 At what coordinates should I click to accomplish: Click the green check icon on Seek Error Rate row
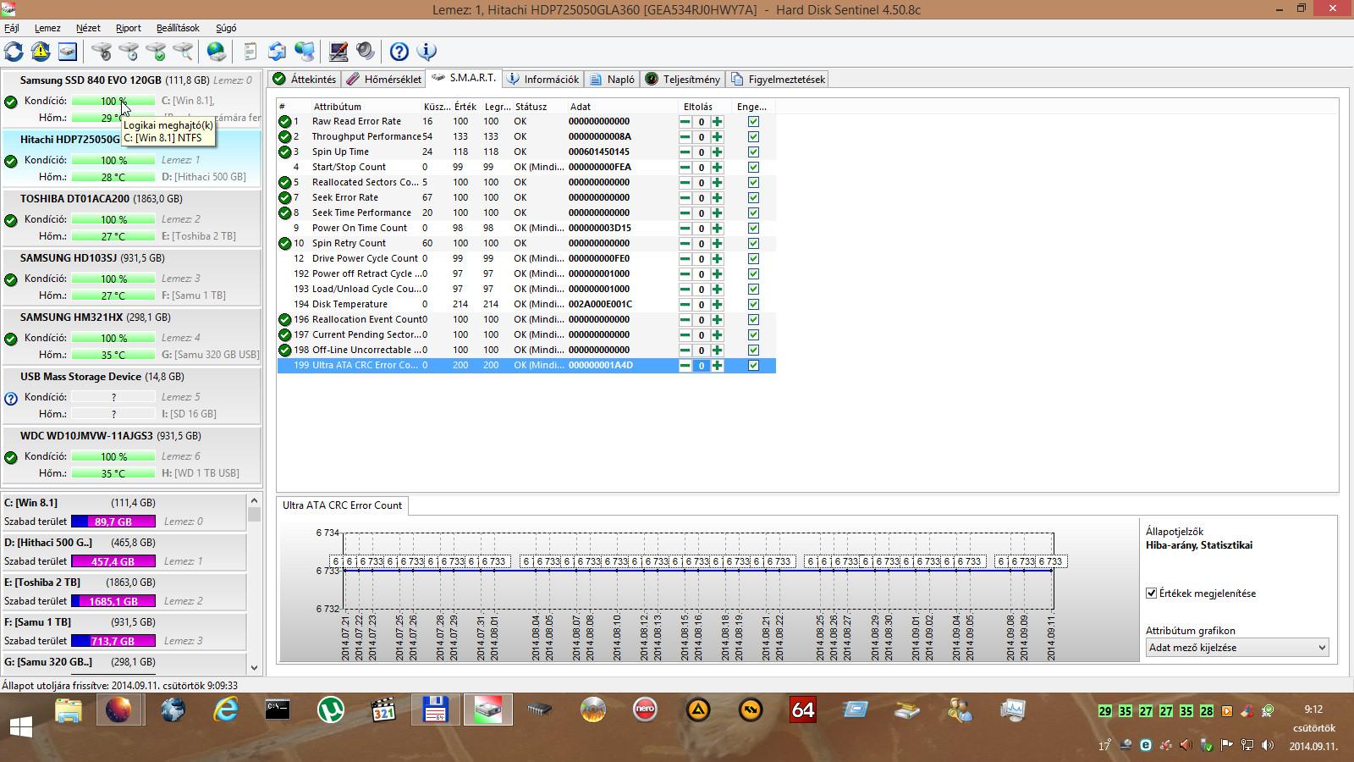285,198
